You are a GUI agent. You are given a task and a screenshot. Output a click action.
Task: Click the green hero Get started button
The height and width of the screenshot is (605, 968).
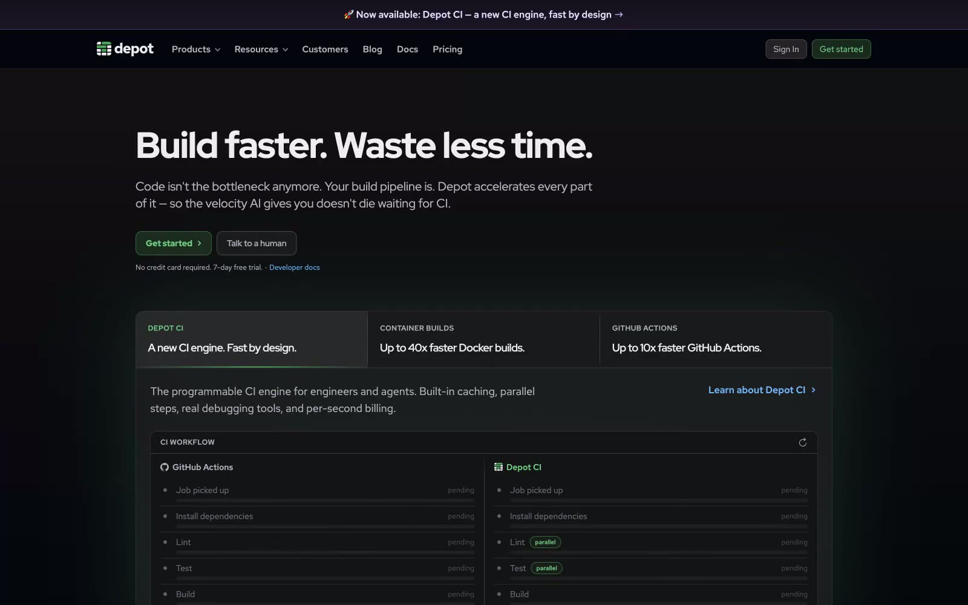[x=174, y=243]
